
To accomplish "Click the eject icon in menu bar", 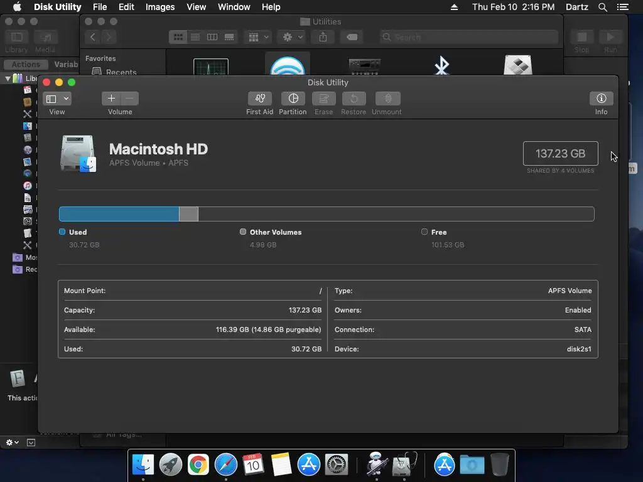I will (455, 7).
